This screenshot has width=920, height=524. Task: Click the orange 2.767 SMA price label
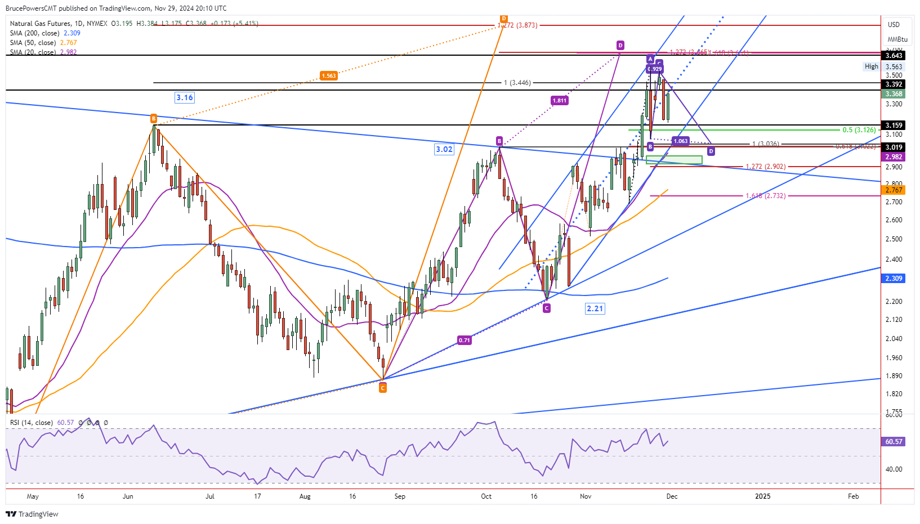pyautogui.click(x=894, y=191)
